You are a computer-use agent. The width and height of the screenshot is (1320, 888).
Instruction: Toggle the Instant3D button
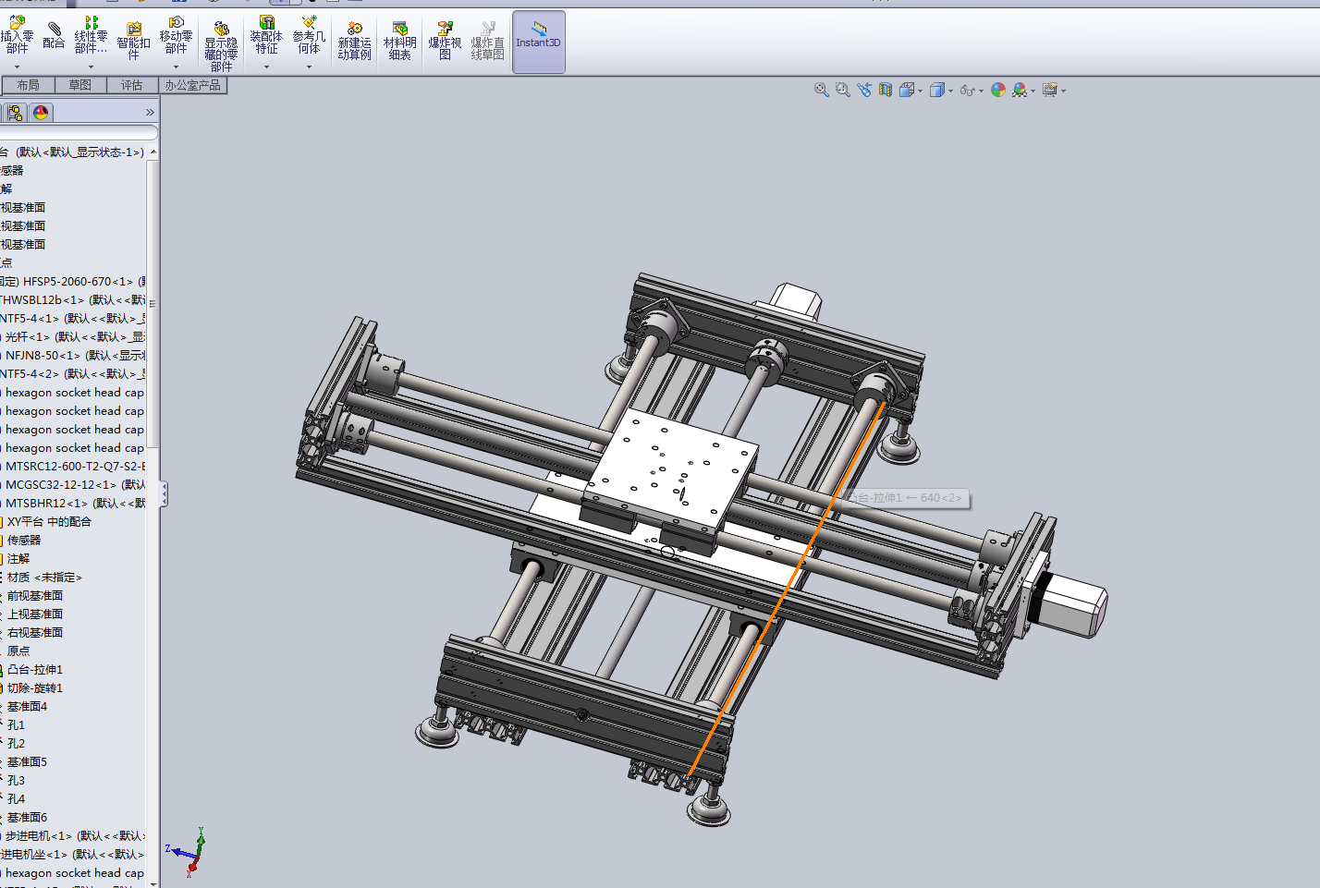539,42
